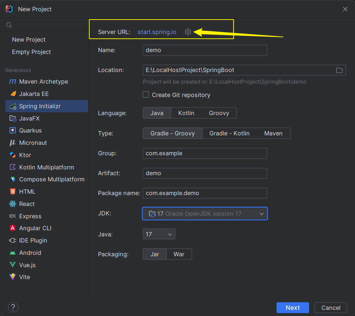Click the Compose Multiplatform icon
The image size is (355, 316).
(13, 179)
